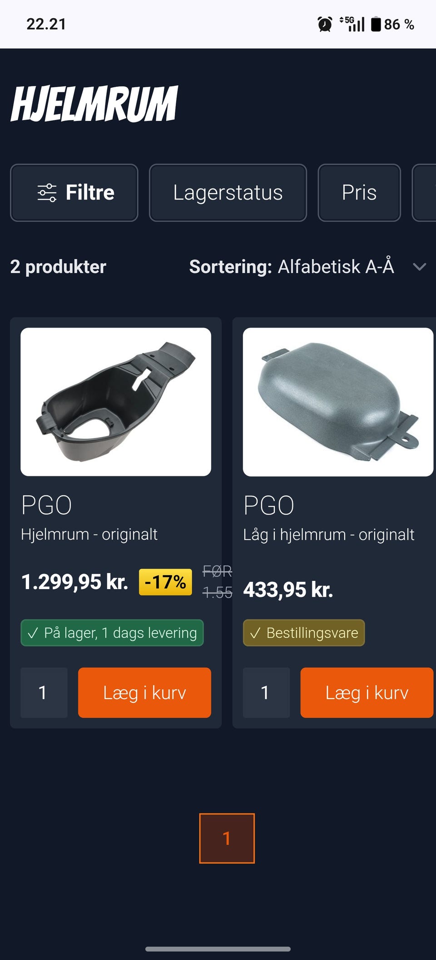The height and width of the screenshot is (960, 436).
Task: Tap the filter sliders icon
Action: click(47, 193)
